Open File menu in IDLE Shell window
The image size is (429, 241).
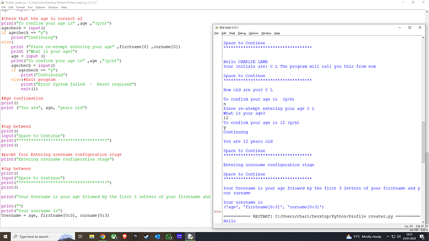pos(216,34)
